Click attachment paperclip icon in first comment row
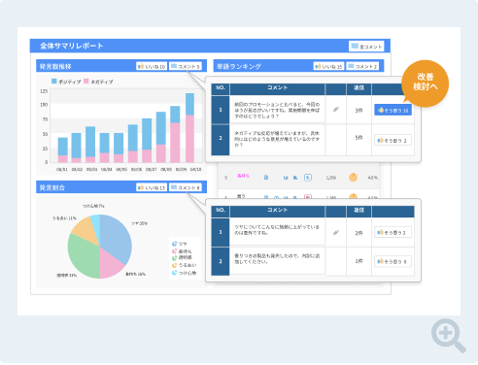 tap(336, 110)
